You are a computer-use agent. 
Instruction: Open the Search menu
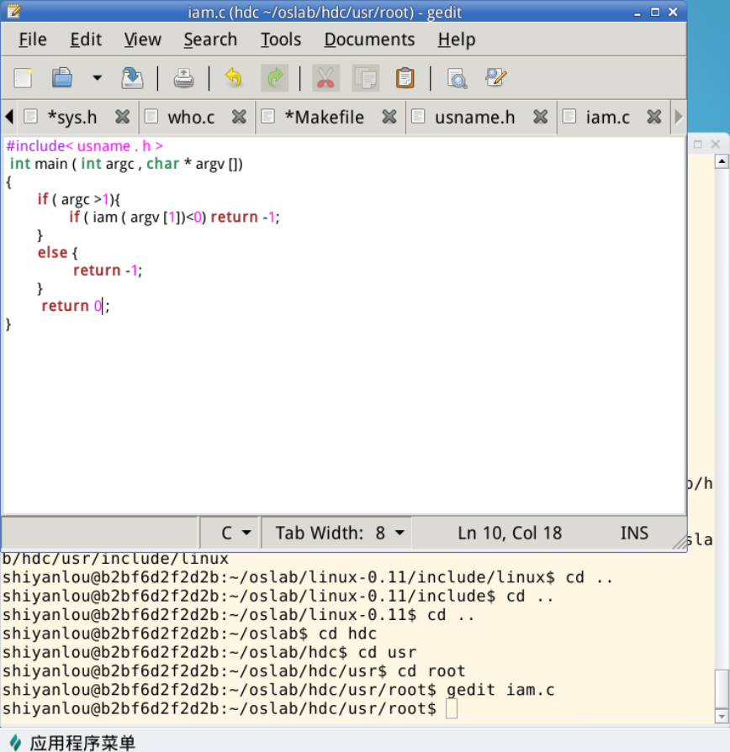[210, 39]
